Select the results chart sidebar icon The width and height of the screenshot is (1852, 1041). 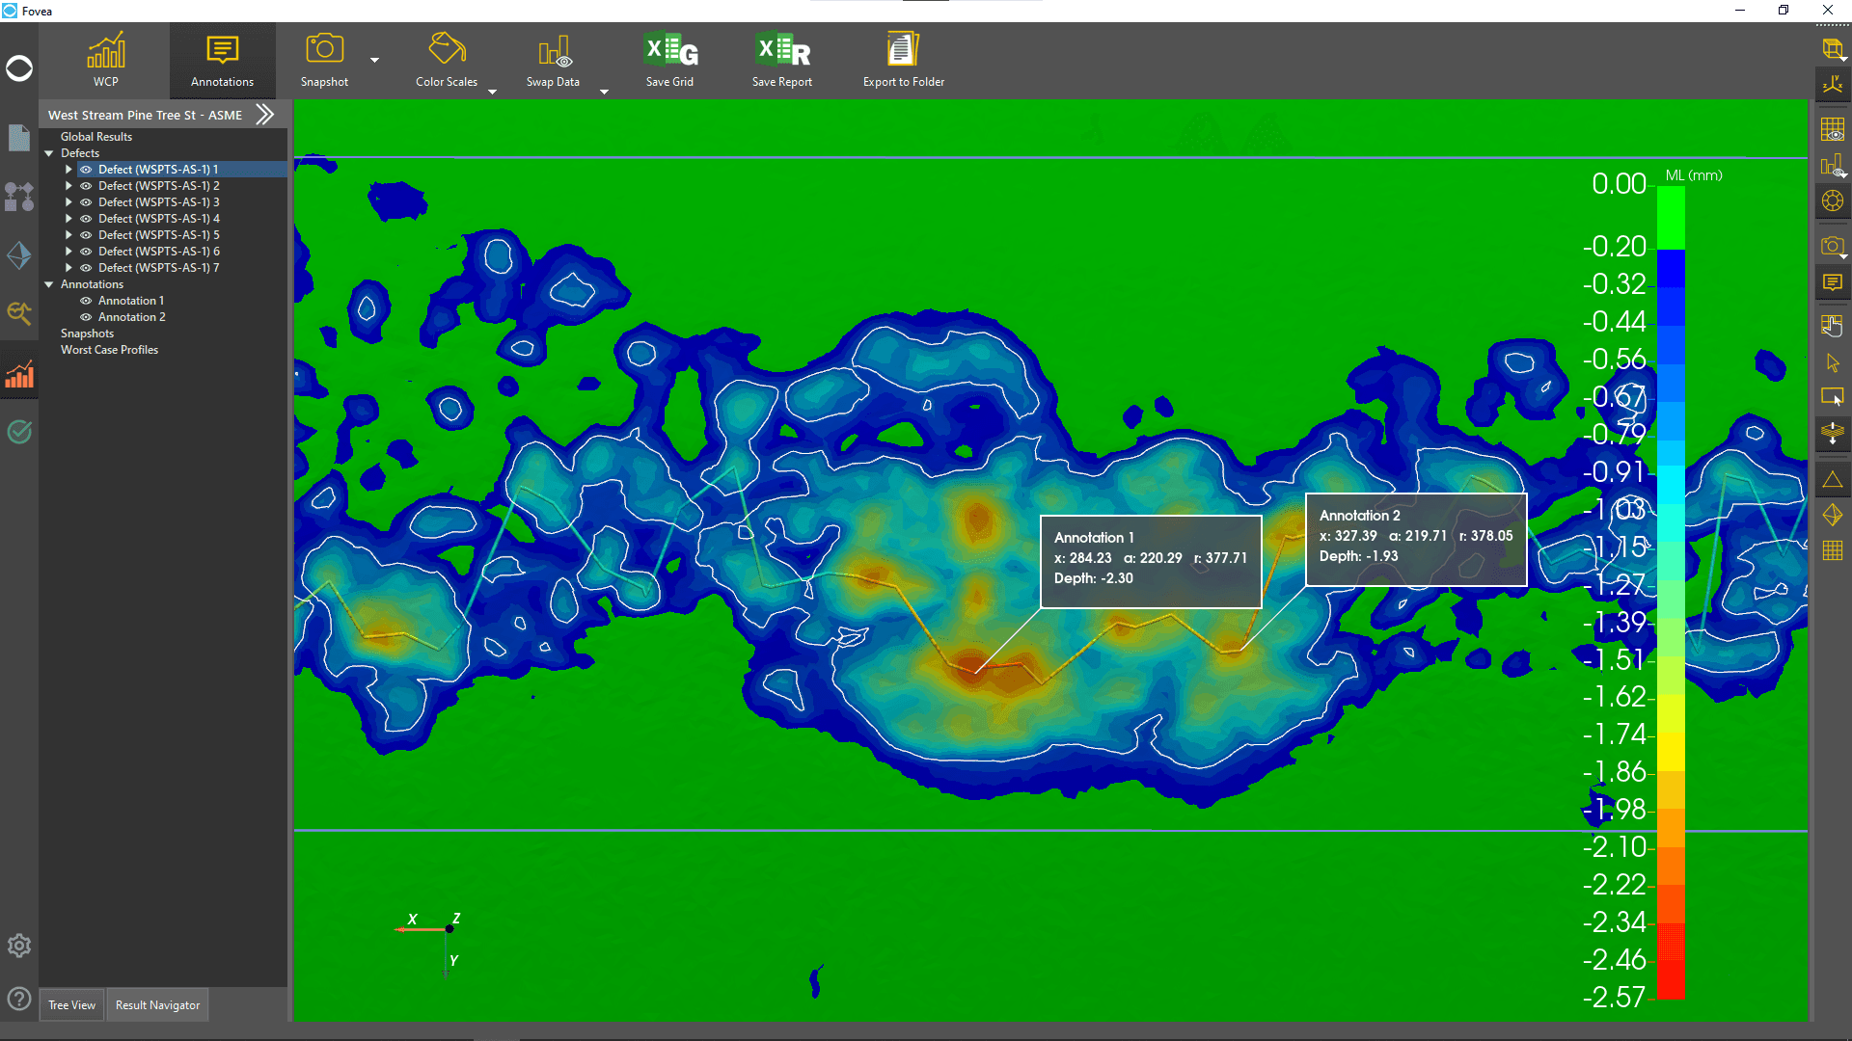[19, 374]
